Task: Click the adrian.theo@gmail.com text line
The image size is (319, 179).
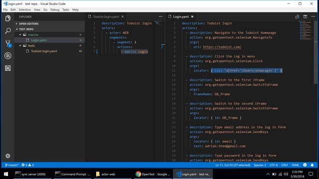Action: pos(219,146)
